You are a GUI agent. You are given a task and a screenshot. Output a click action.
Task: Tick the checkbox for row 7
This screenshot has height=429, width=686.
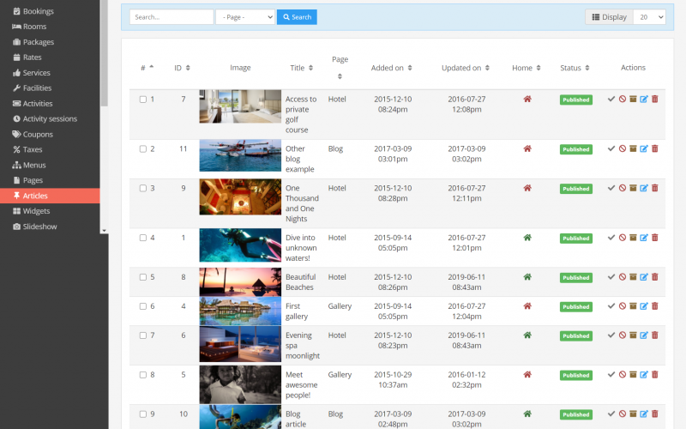(143, 335)
